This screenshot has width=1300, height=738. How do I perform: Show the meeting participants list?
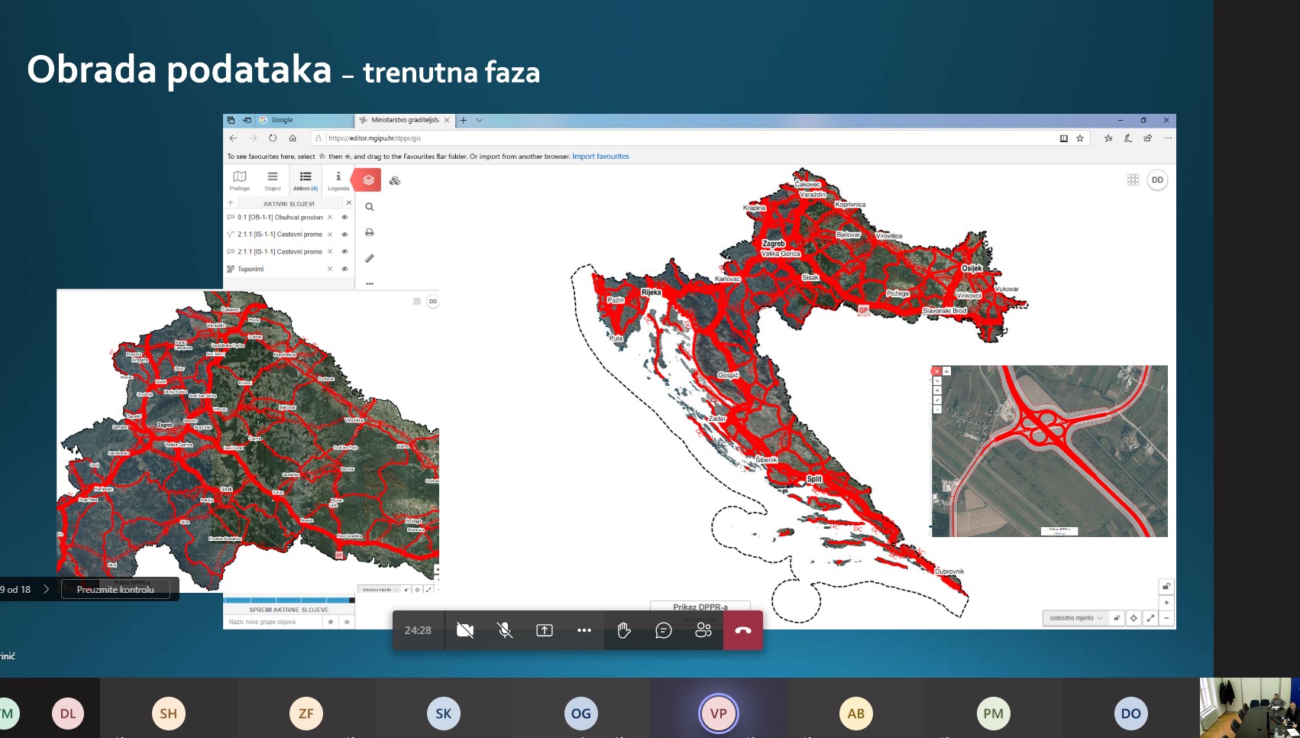(x=703, y=630)
